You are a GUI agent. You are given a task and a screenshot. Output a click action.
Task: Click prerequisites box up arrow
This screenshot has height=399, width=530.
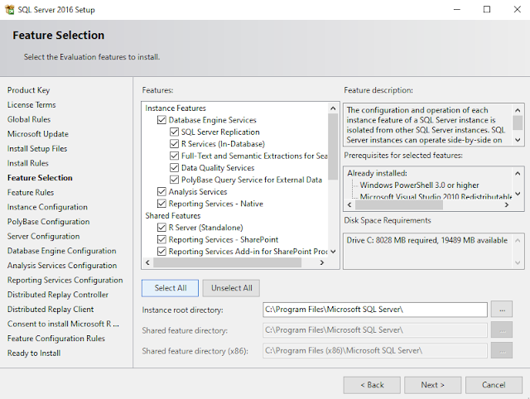click(518, 173)
